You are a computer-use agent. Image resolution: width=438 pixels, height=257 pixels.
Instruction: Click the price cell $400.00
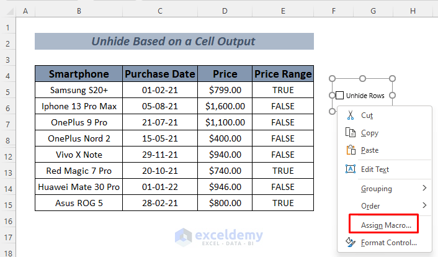click(225, 138)
